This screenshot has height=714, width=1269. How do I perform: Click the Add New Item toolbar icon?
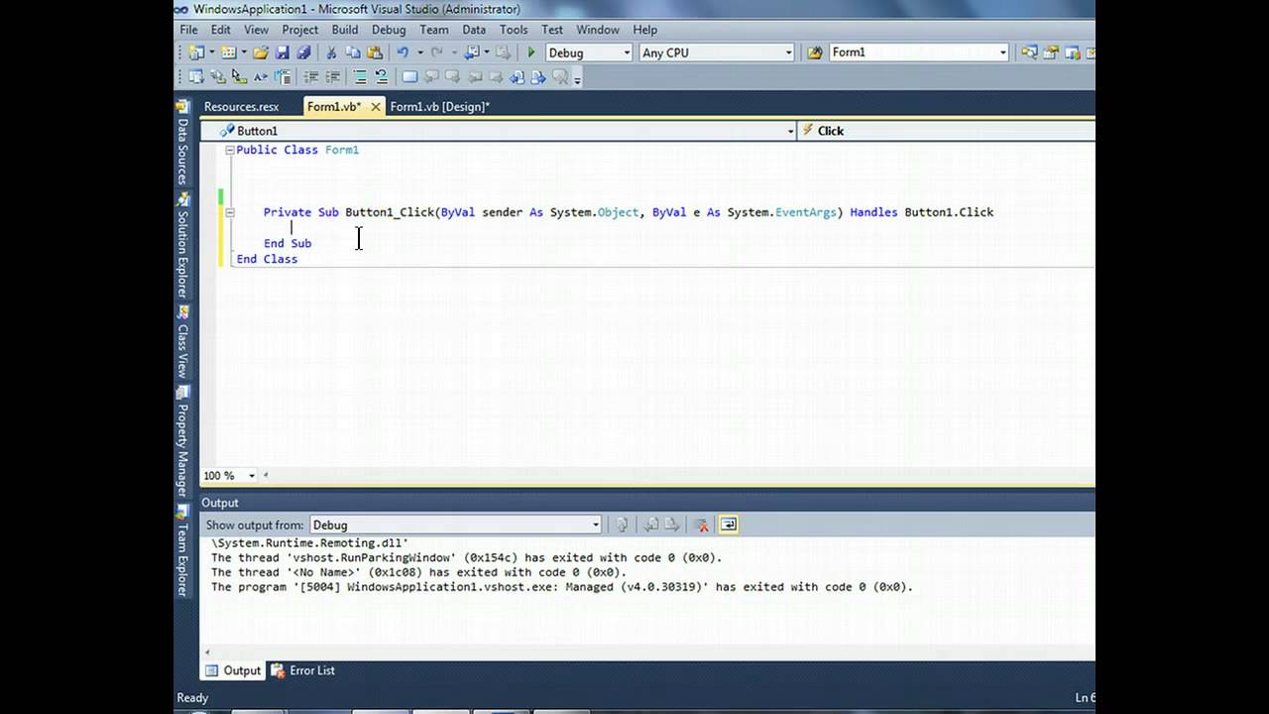pos(228,53)
